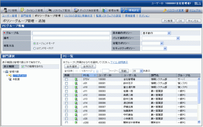Screen dimensions: 203x127
Task: Click PC status icon in cl16 row
Action: (76, 111)
